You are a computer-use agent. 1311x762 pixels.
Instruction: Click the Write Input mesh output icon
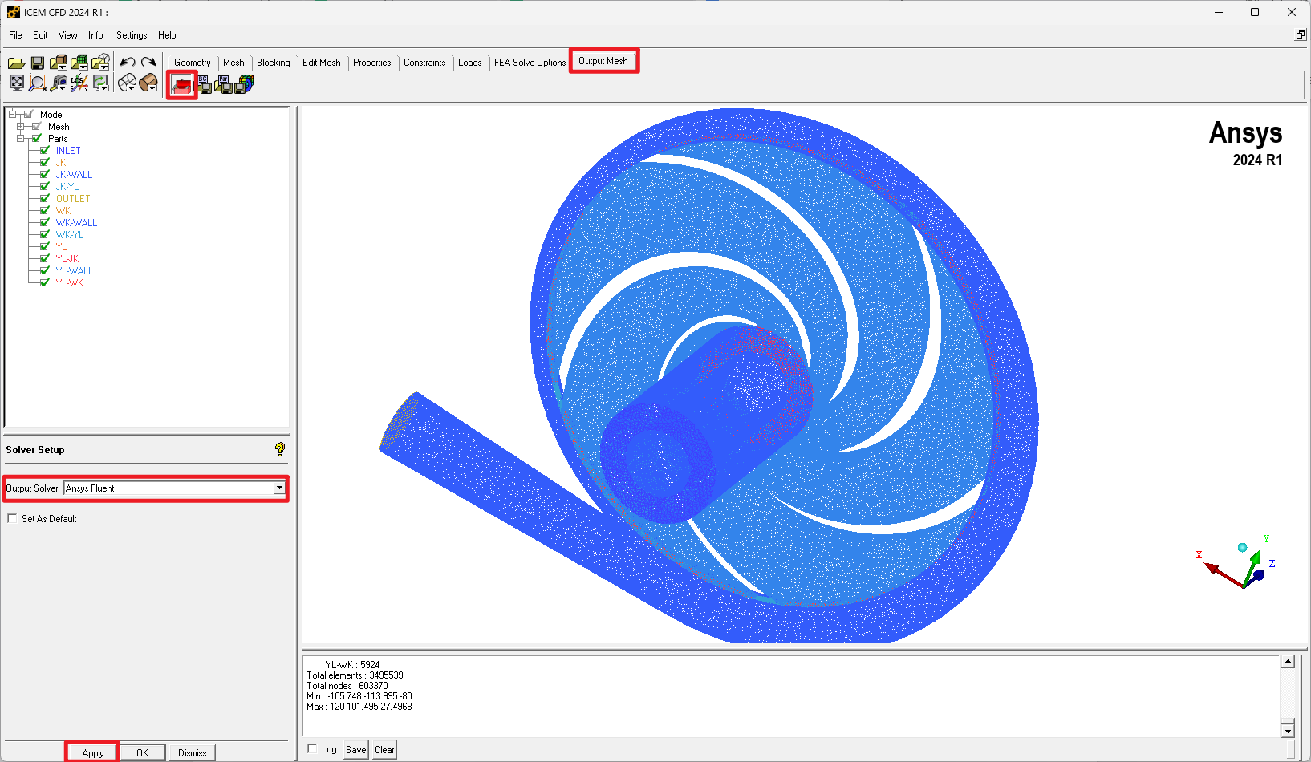244,84
